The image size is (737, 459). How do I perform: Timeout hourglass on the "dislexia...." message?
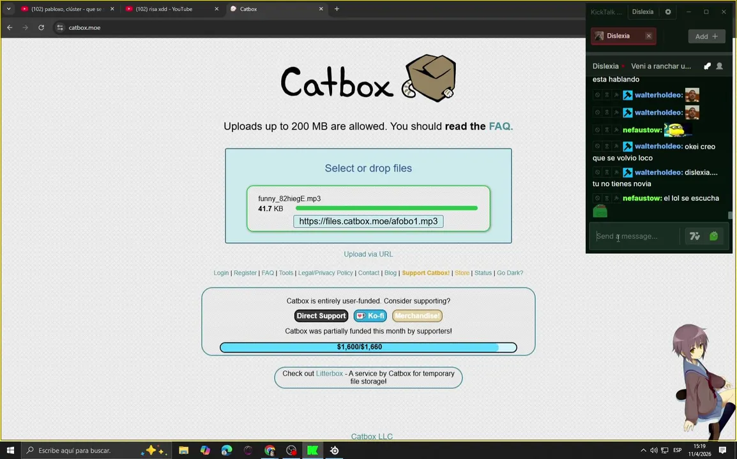click(607, 172)
